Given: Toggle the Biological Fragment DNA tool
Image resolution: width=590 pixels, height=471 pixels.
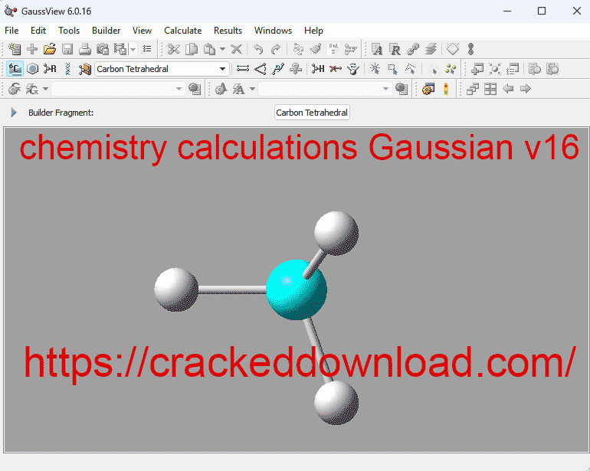Looking at the screenshot, I should [x=67, y=69].
